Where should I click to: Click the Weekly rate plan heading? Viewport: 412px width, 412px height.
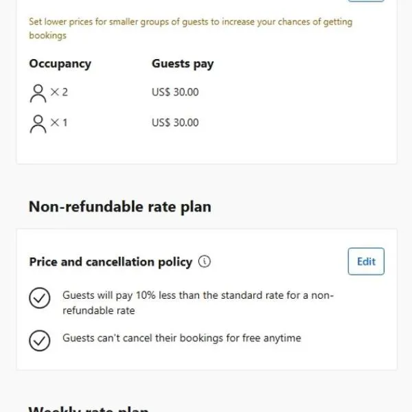point(89,409)
